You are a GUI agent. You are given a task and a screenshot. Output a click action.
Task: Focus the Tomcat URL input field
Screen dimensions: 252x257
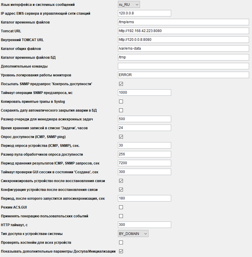(x=183, y=31)
